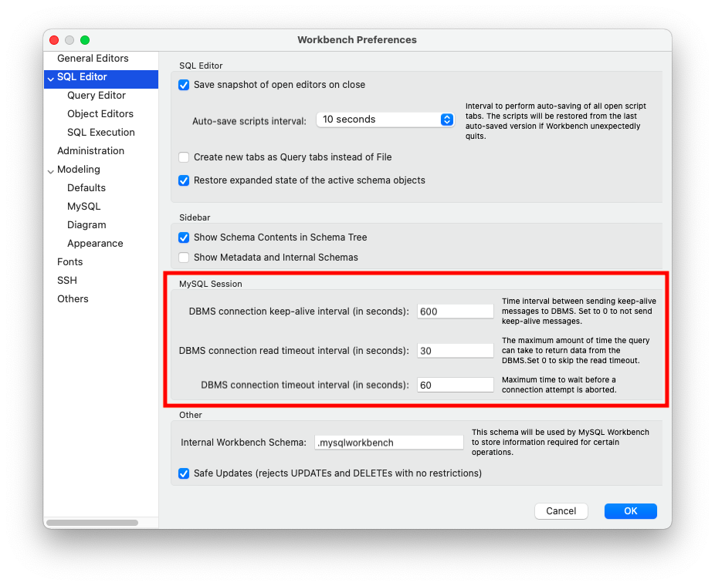This screenshot has width=715, height=586.
Task: Open Modeling Defaults page
Action: click(x=86, y=188)
